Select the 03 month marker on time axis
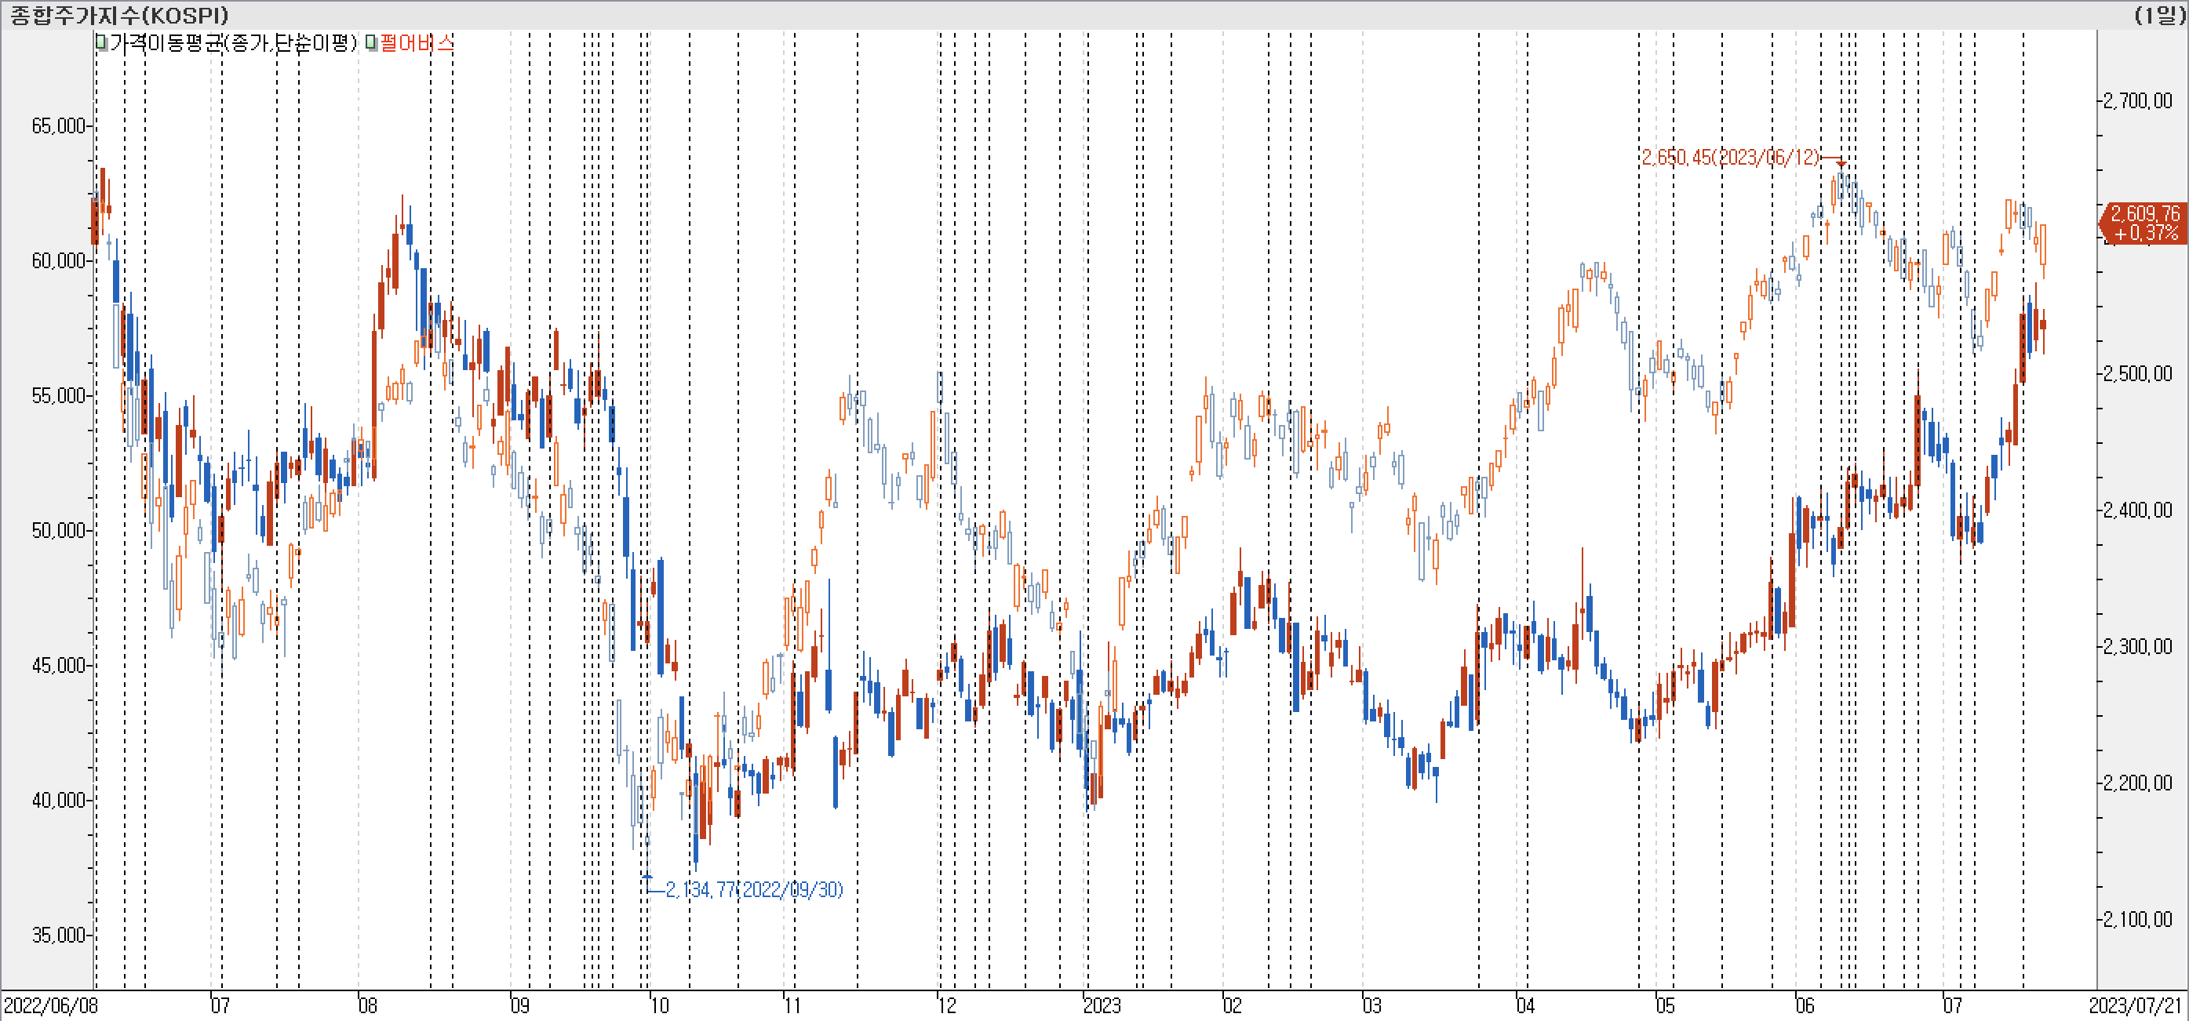Image resolution: width=2189 pixels, height=1021 pixels. [1371, 1007]
